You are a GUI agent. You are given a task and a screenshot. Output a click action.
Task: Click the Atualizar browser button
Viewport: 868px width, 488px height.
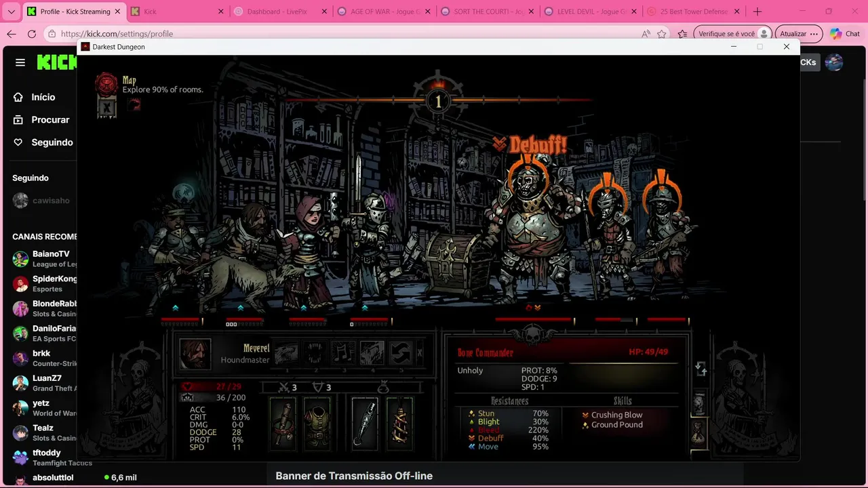798,34
